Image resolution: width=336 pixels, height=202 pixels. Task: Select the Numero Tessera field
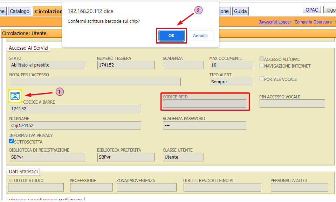coord(125,65)
